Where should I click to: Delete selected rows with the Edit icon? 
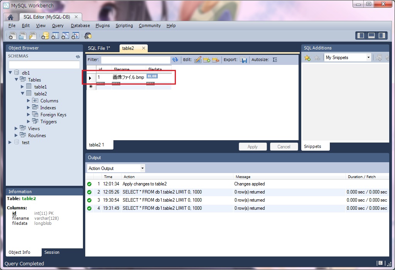[216, 60]
